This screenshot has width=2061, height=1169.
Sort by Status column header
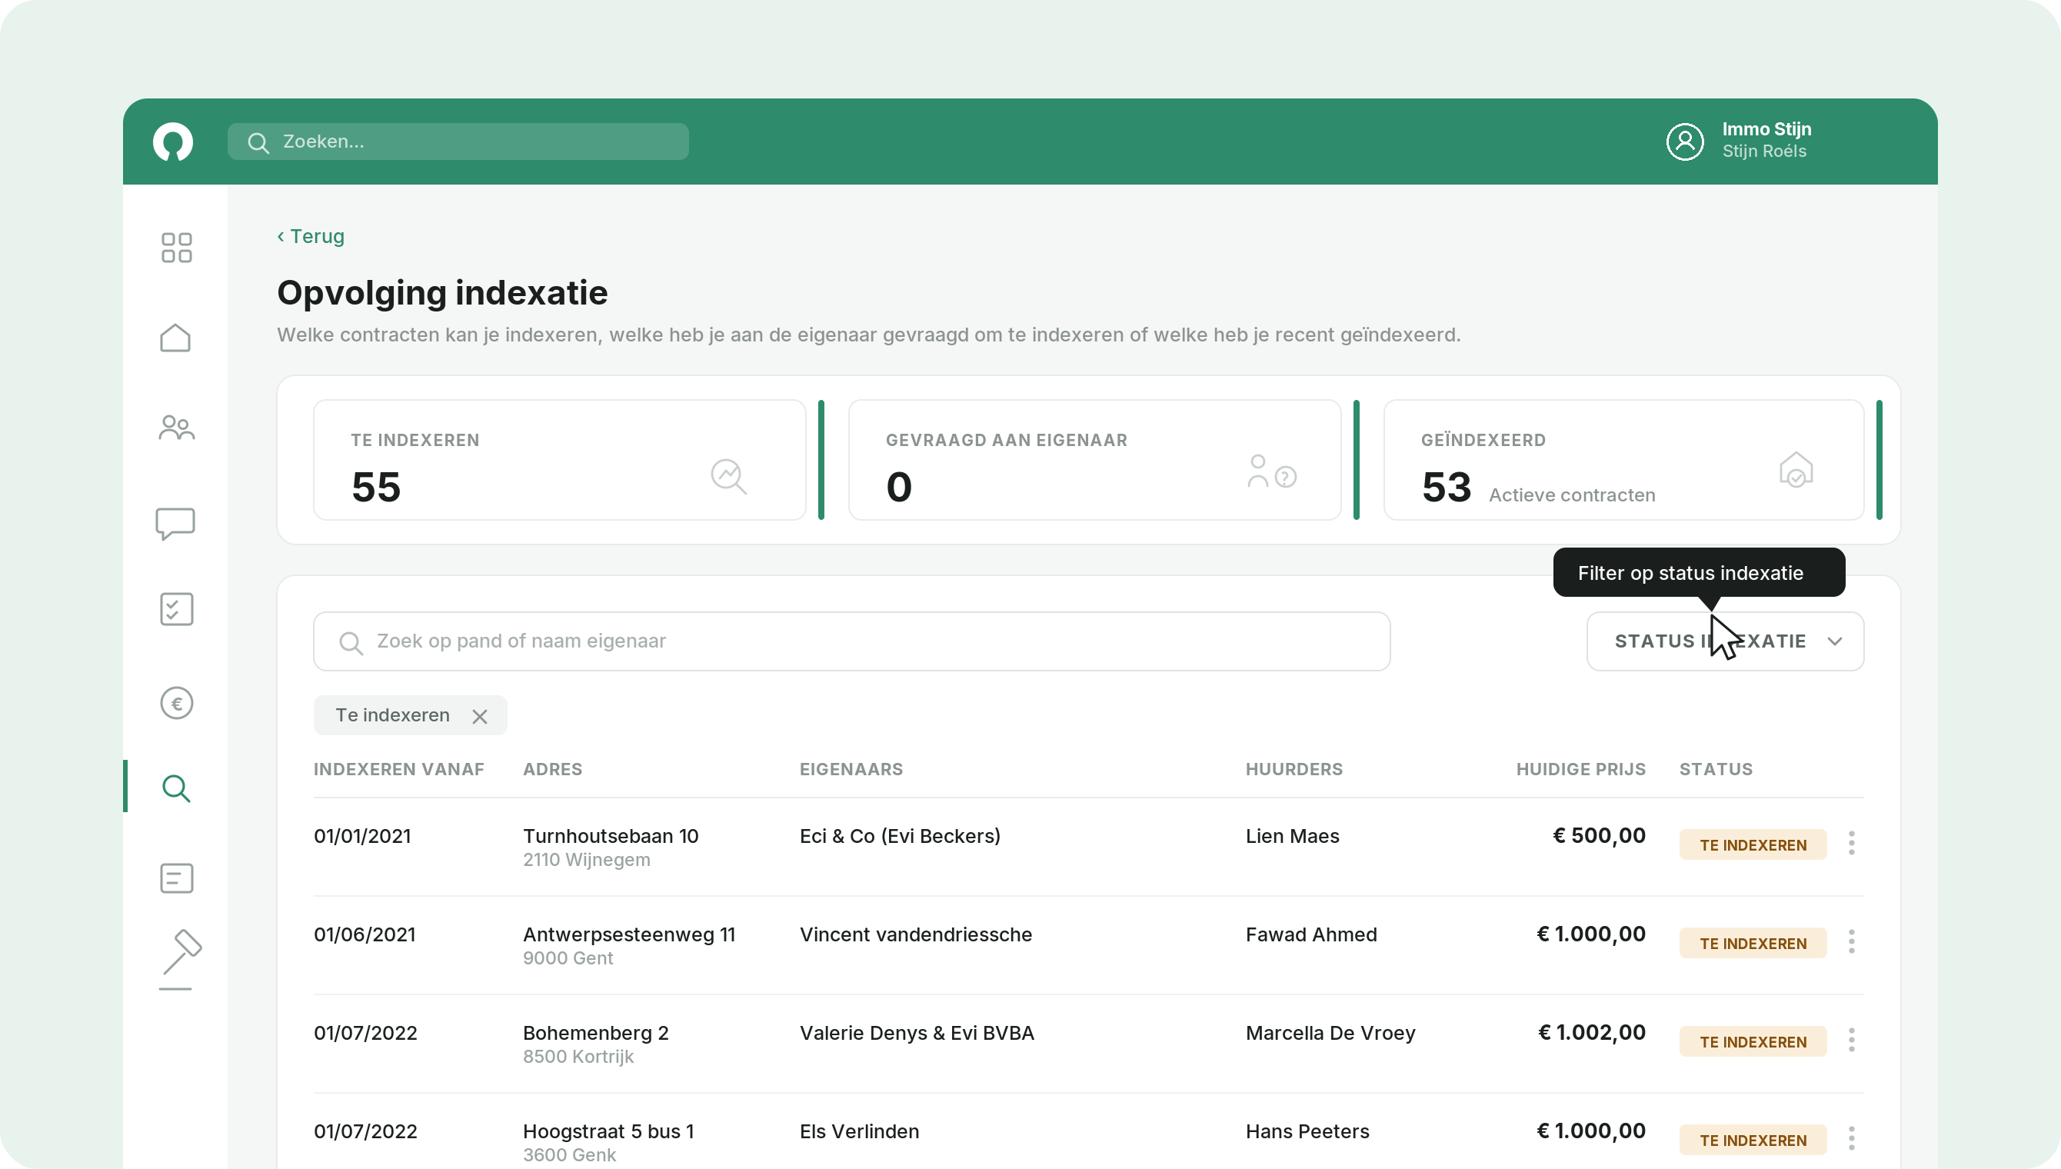[1716, 769]
